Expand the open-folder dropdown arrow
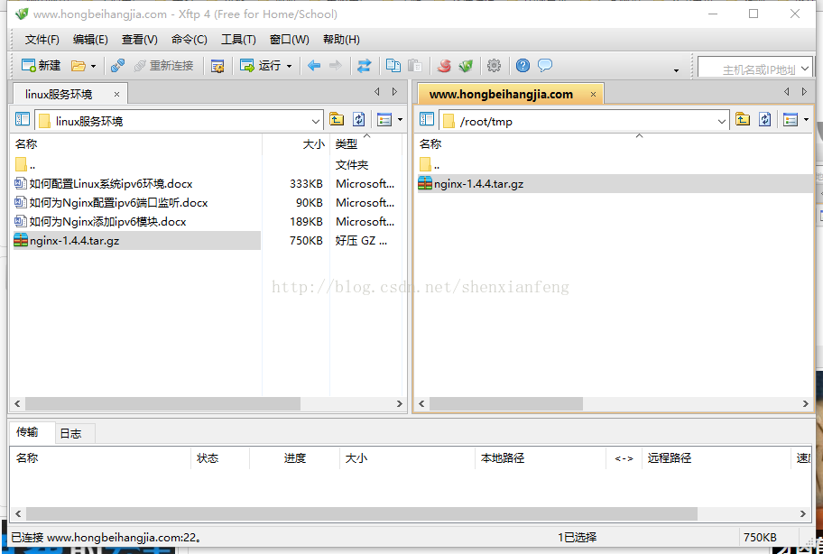The width and height of the screenshot is (823, 554). pos(94,66)
